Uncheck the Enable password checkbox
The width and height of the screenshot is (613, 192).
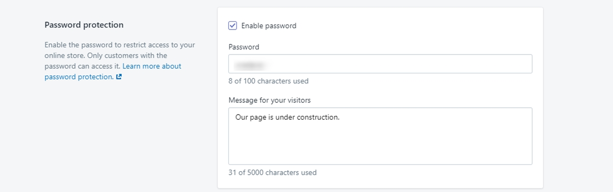232,25
